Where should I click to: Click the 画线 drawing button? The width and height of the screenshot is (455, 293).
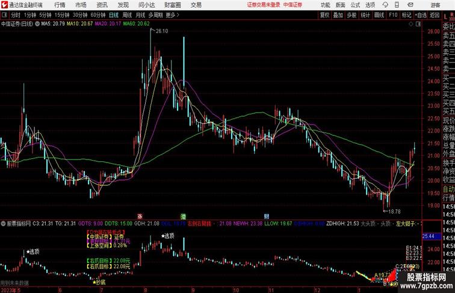(x=379, y=15)
